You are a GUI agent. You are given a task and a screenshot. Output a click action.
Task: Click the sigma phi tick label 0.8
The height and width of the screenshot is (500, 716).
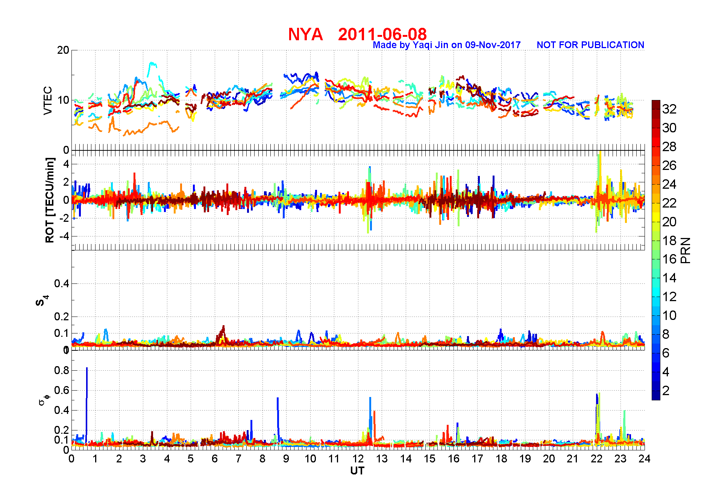click(x=62, y=370)
